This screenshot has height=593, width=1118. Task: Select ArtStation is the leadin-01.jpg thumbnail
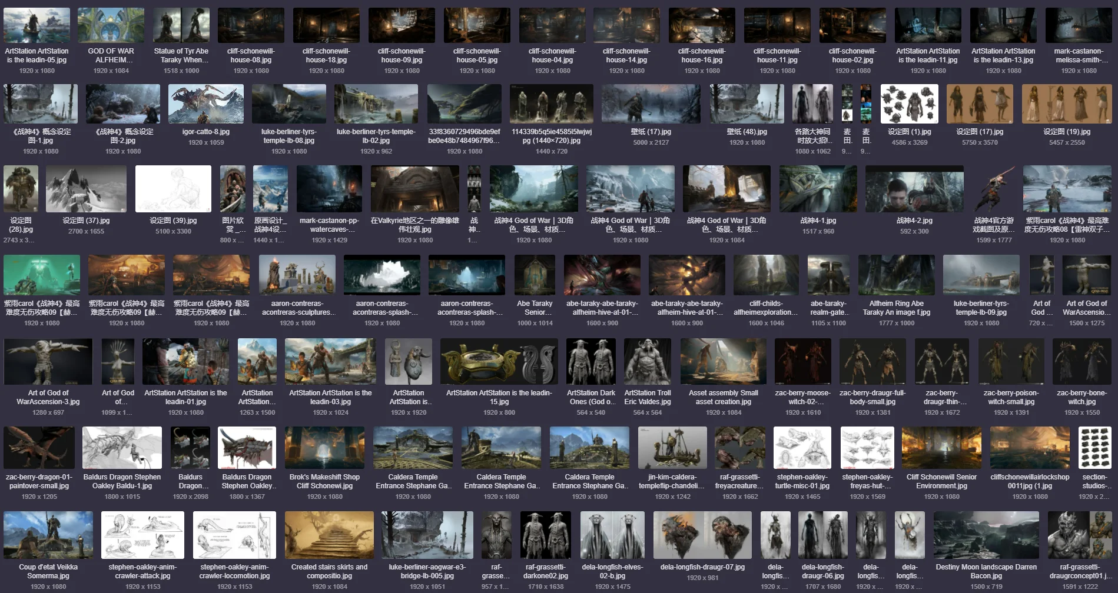click(185, 361)
